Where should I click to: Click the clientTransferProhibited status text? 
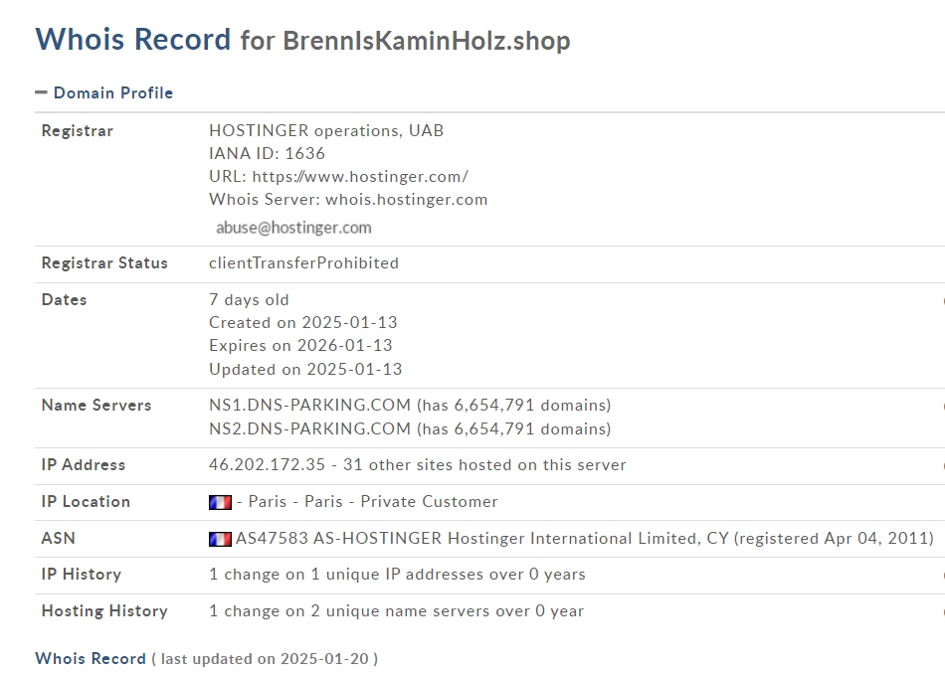pos(303,263)
